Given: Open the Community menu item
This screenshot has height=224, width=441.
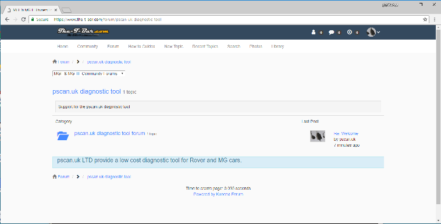Looking at the screenshot, I should [87, 47].
